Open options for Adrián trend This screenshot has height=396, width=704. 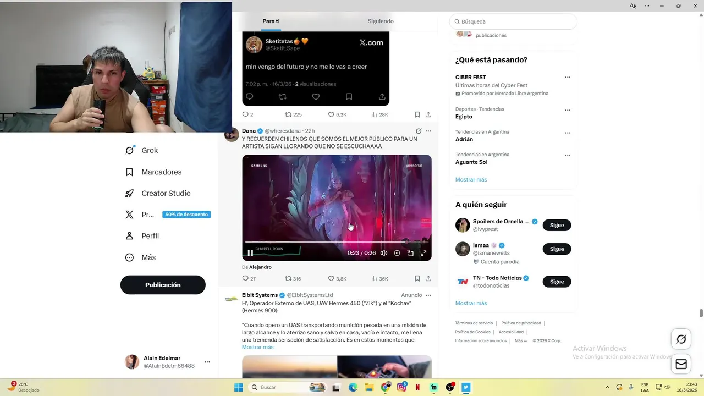pos(568,133)
